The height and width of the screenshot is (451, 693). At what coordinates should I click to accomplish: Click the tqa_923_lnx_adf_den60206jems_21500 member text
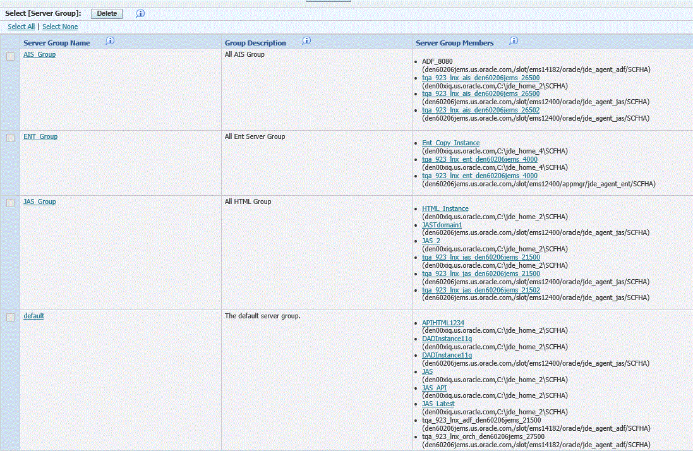(x=481, y=420)
